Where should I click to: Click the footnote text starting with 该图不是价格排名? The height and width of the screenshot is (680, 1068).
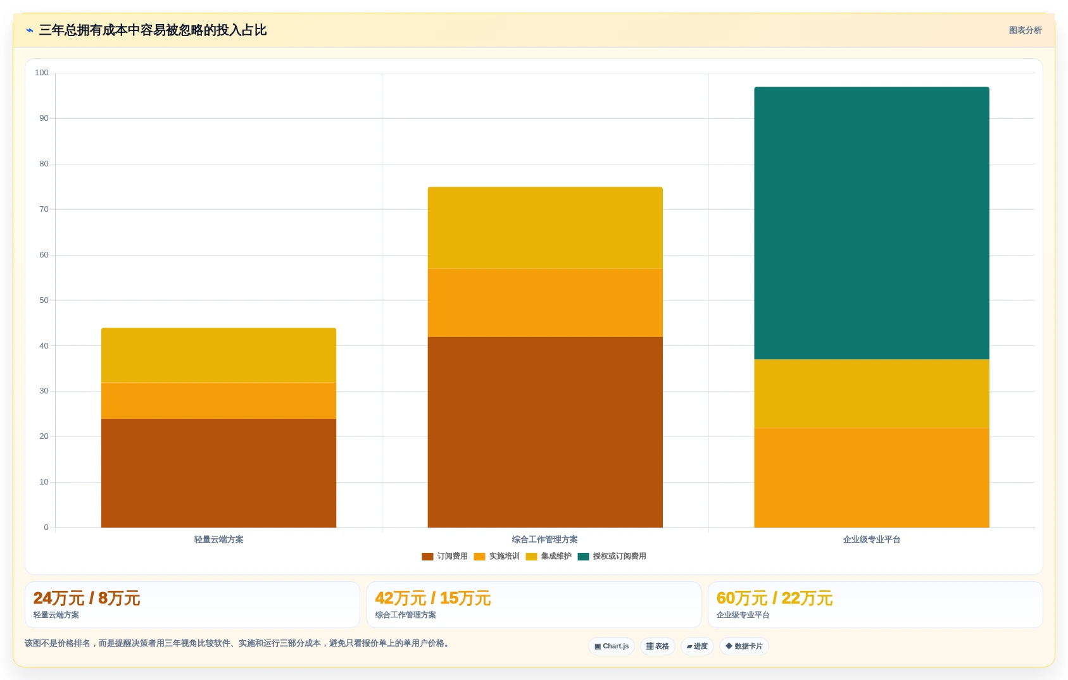pos(237,643)
